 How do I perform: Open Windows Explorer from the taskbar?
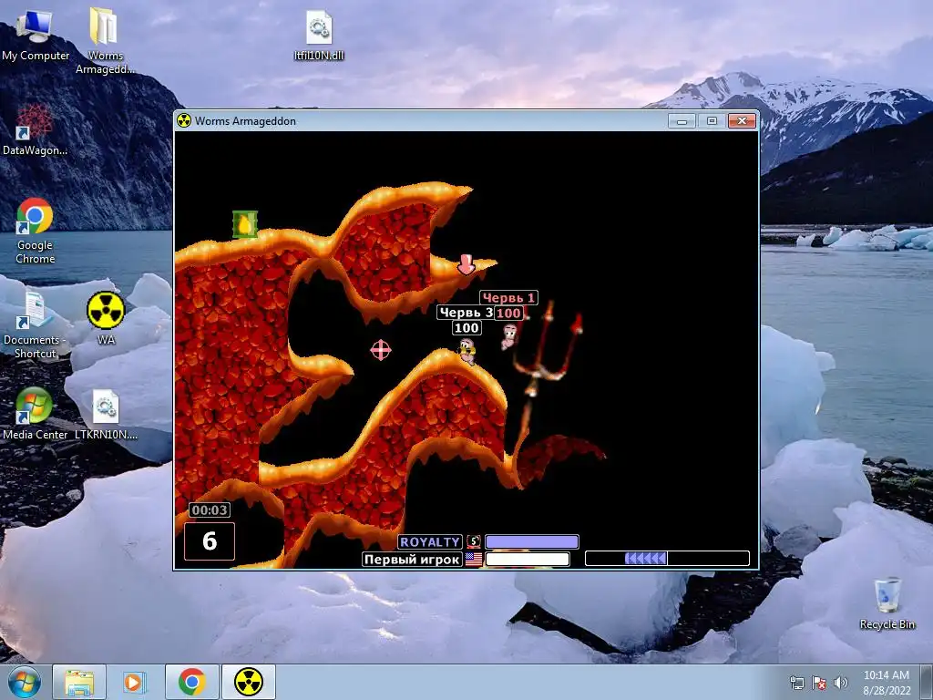click(x=79, y=682)
